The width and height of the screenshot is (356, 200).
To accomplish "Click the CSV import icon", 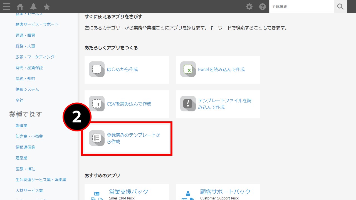I will click(x=97, y=104).
